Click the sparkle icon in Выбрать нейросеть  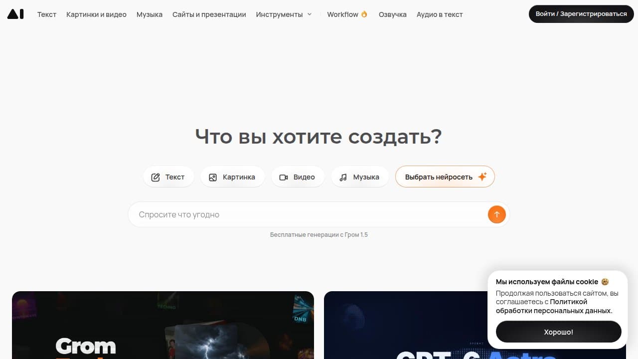click(482, 177)
